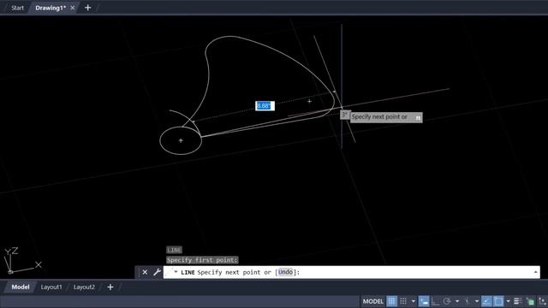Click the dynamic distance input 8.88
Screen dimensions: 548x308
(x=265, y=106)
